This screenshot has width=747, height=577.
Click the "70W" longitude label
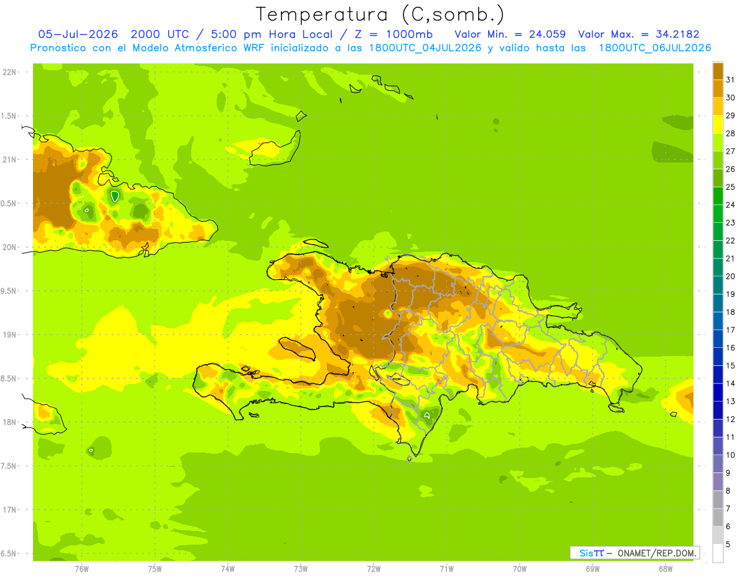[519, 569]
